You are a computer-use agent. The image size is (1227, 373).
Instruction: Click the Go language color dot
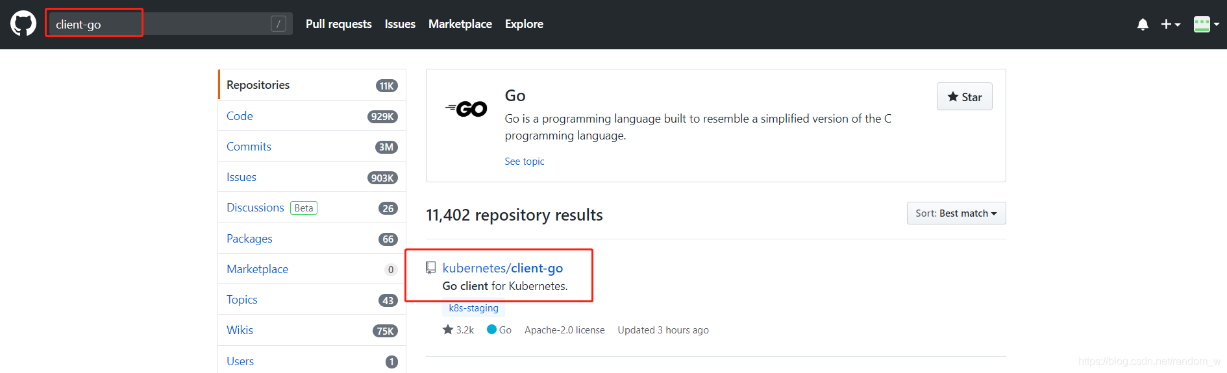491,330
